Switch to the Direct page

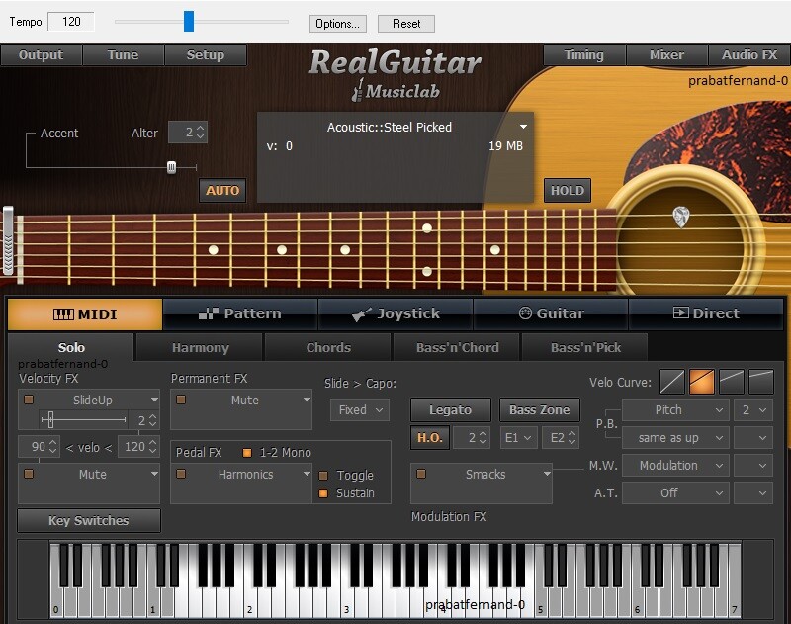click(x=706, y=313)
